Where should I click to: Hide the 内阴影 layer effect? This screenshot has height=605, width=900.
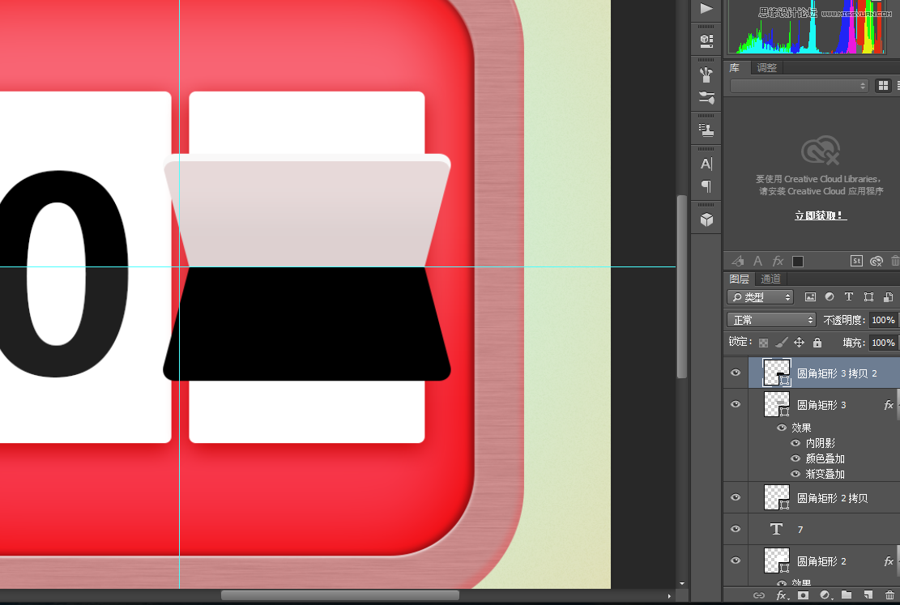tap(794, 443)
